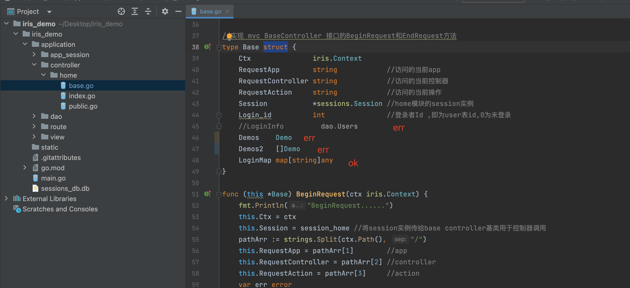Screen dimensions: 630x288
Task: Collapse the controller folder
Action: point(34,65)
